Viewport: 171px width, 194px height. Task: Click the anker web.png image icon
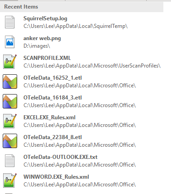coord(9,42)
